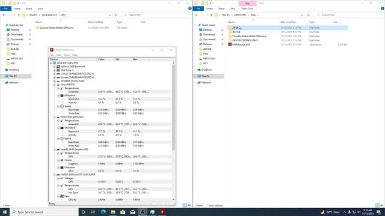This screenshot has width=385, height=216.
Task: Refresh the Files window address bar
Action: click(309, 15)
